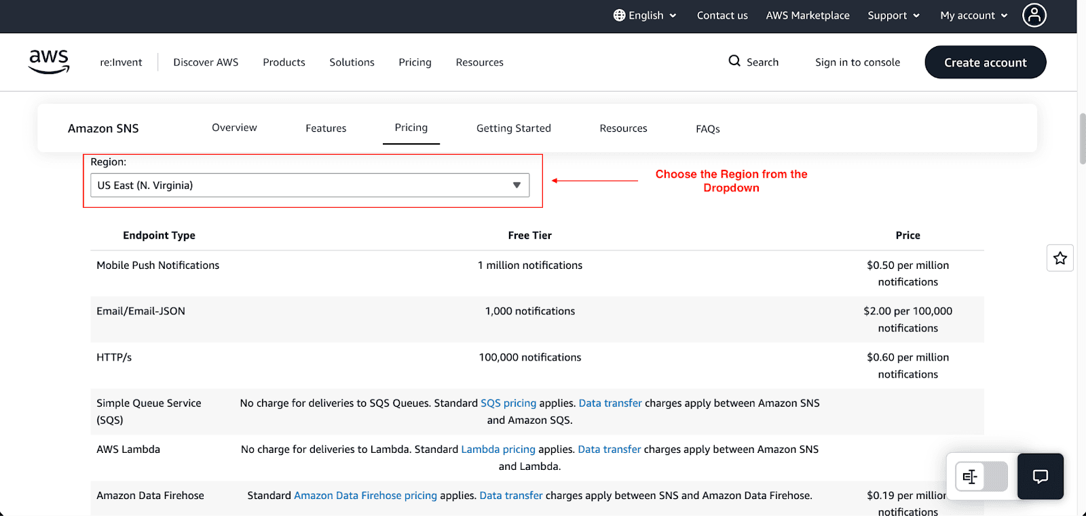Open the AWS Marketplace link

pos(808,15)
